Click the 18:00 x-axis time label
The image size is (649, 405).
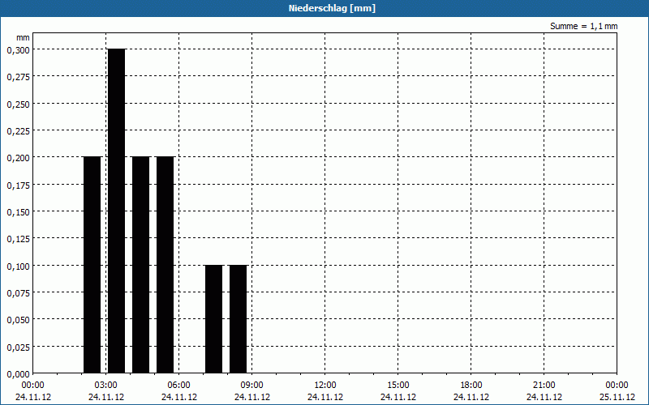pyautogui.click(x=471, y=385)
